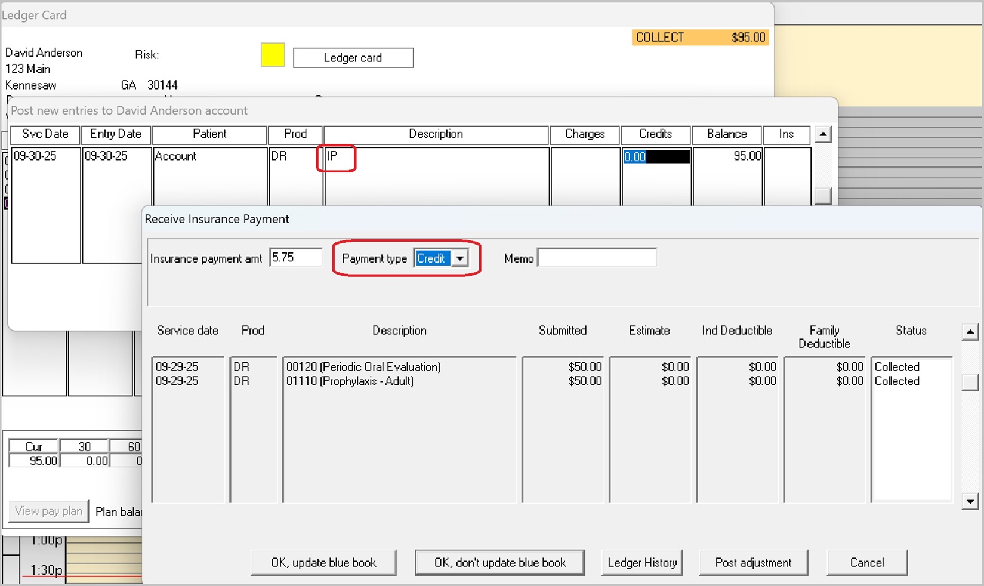Click OK, update blue book button
The height and width of the screenshot is (586, 984).
pyautogui.click(x=323, y=563)
